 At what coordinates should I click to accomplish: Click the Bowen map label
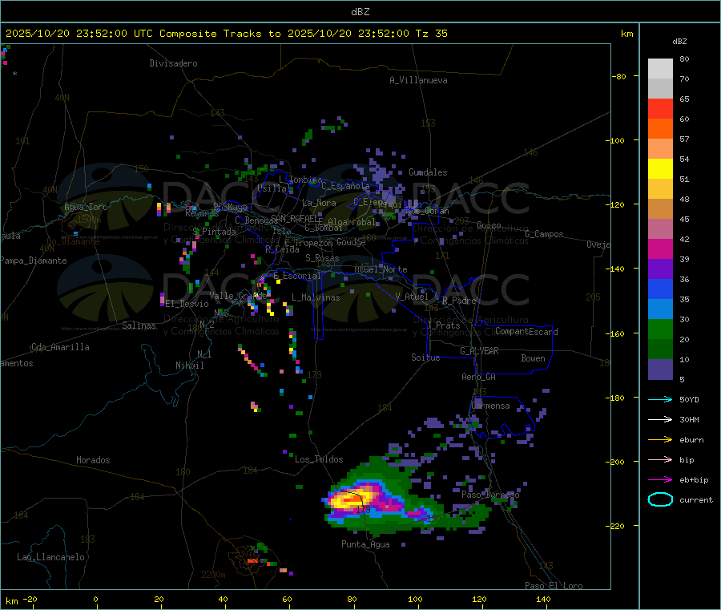pos(533,358)
